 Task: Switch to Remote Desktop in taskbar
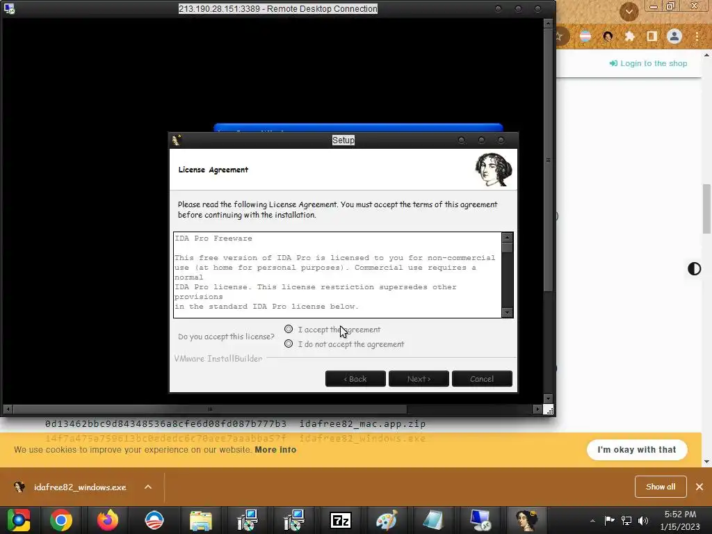pyautogui.click(x=480, y=520)
